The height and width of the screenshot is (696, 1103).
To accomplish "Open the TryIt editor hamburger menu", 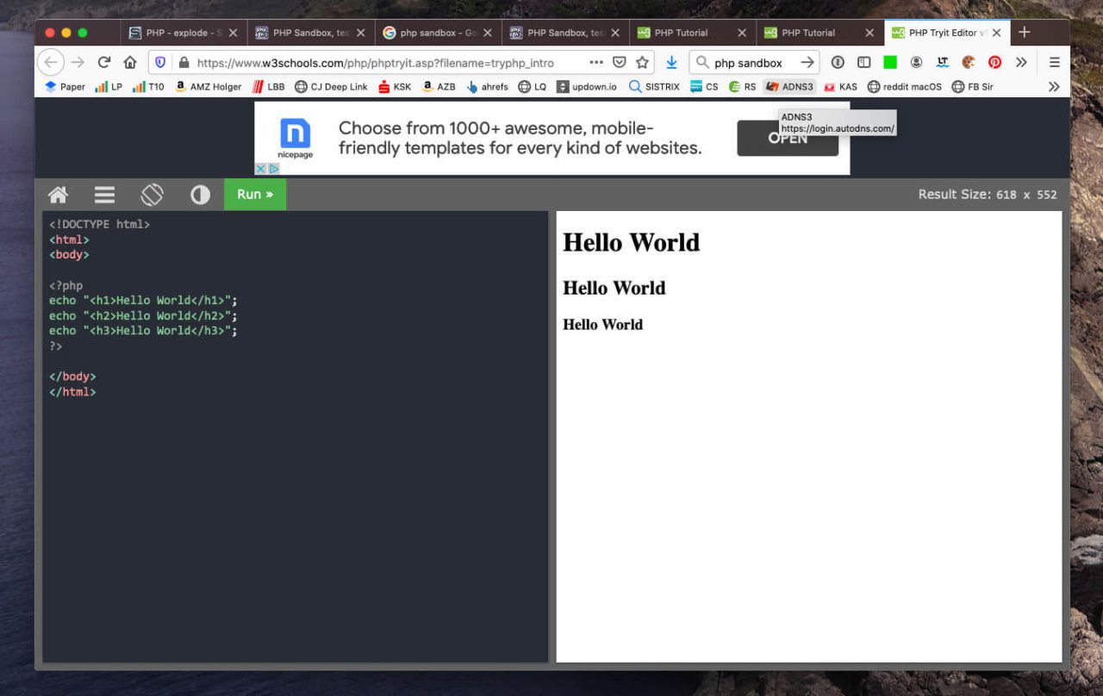I will pos(104,195).
